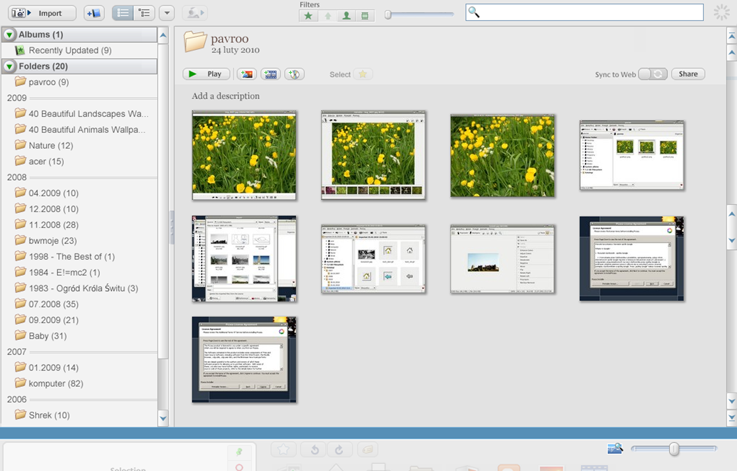Click Add a description text
Viewport: 737px width, 471px height.
(x=225, y=96)
